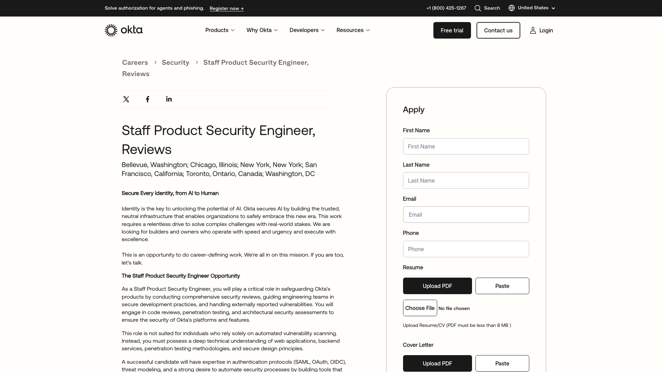Click 'No file chosen' text
The image size is (662, 372).
[454, 308]
